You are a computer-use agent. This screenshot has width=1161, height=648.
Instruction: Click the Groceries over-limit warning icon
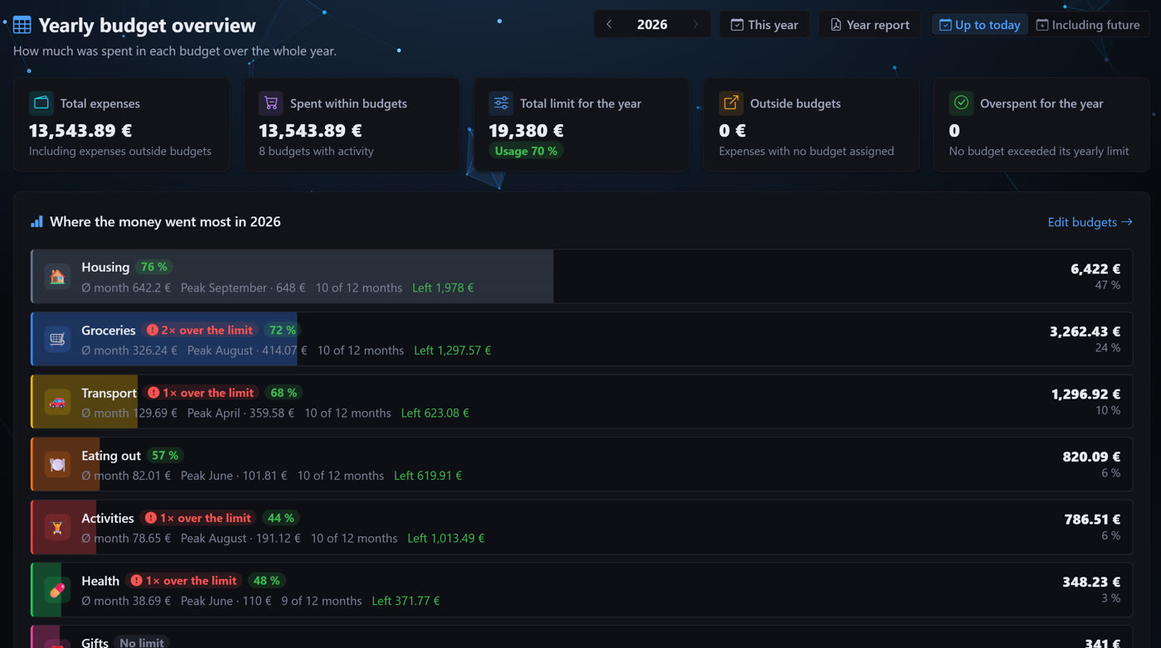[153, 330]
